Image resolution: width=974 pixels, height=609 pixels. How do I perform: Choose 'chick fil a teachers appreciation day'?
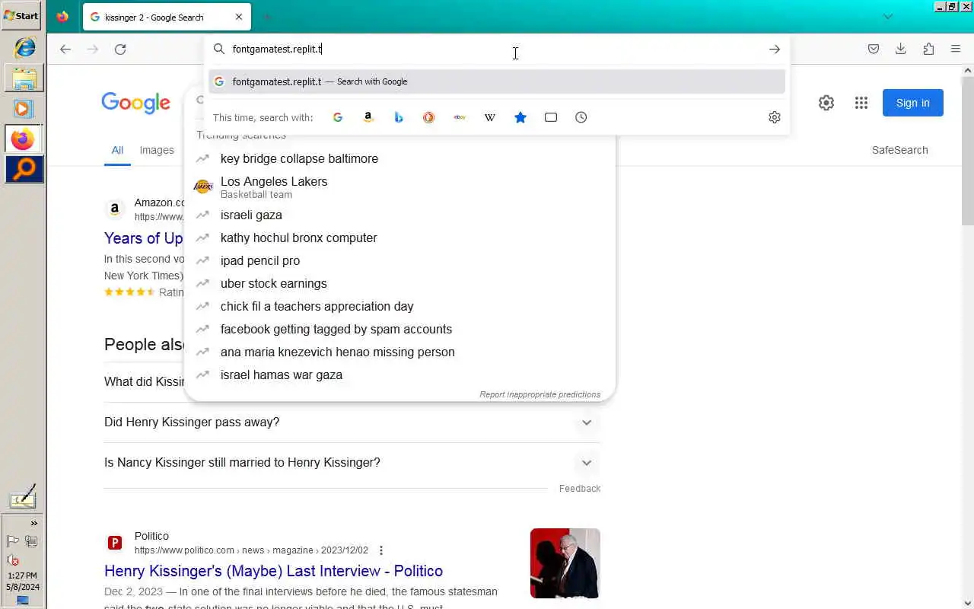pos(399,306)
